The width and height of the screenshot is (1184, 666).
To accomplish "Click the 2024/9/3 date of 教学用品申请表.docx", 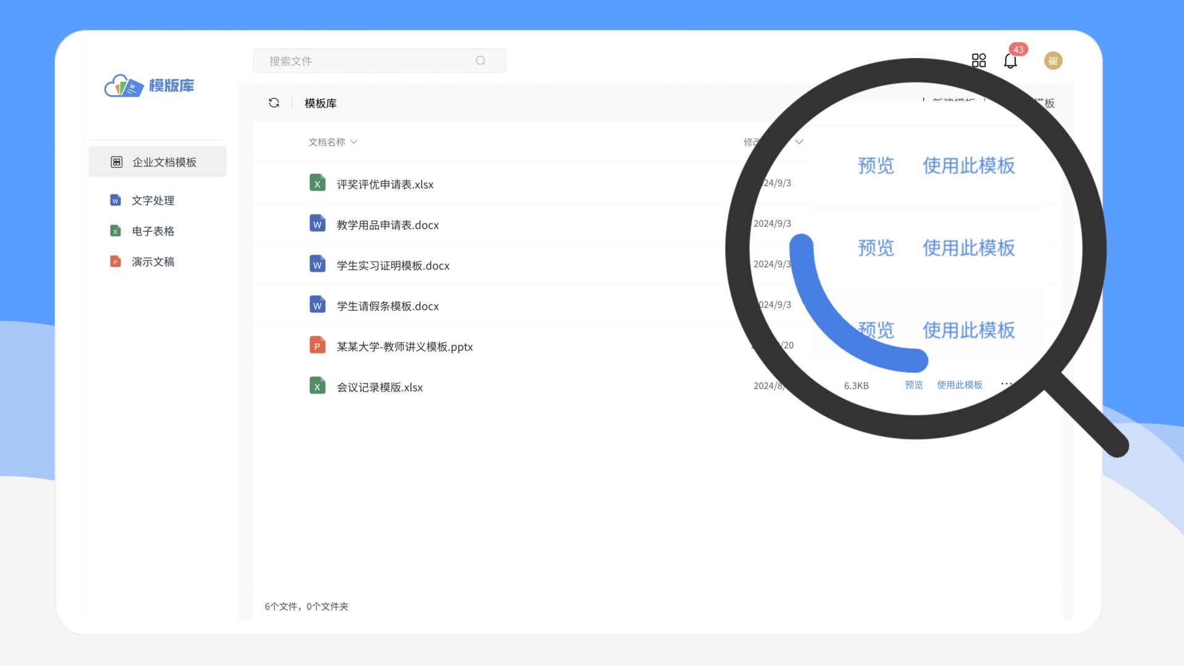I will [772, 223].
